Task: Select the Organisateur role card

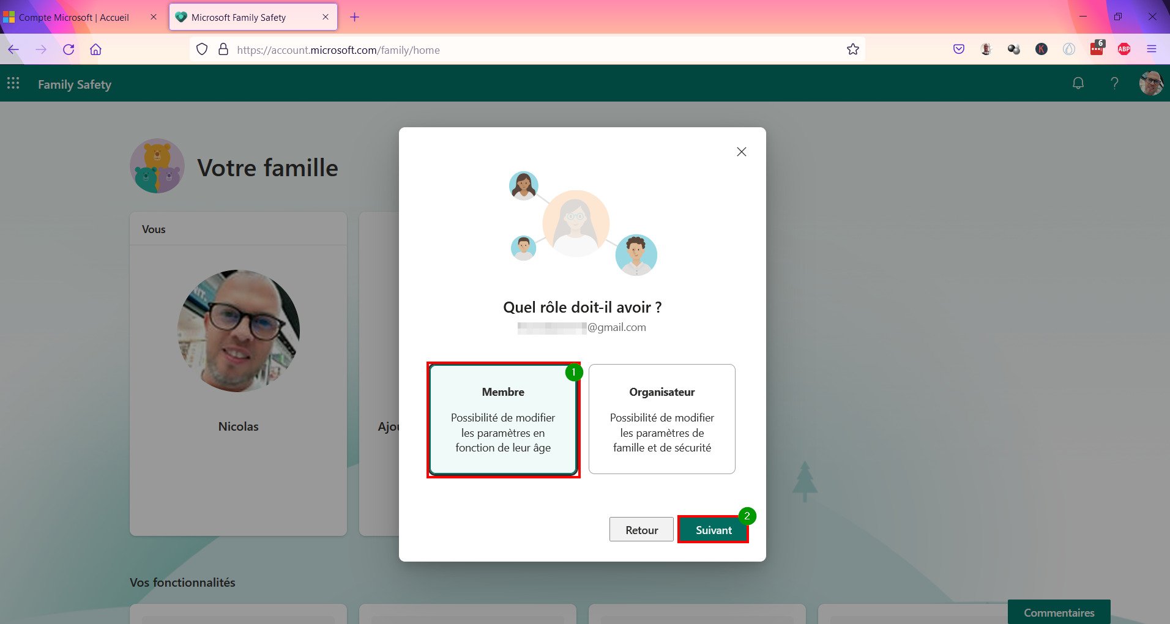Action: coord(662,419)
